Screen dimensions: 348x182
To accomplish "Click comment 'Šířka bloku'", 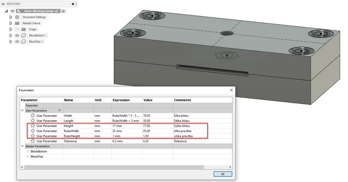I will click(x=181, y=116).
